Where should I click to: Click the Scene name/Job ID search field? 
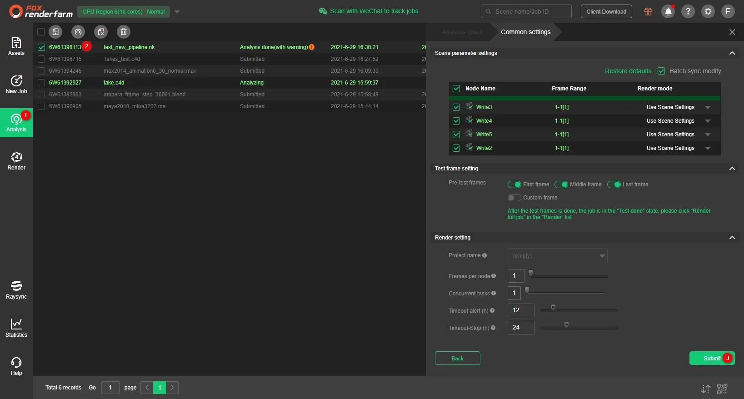point(526,11)
